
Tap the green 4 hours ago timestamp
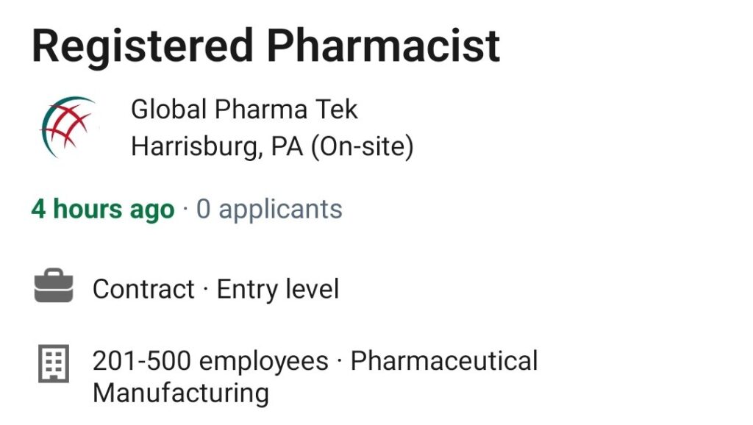pos(103,210)
